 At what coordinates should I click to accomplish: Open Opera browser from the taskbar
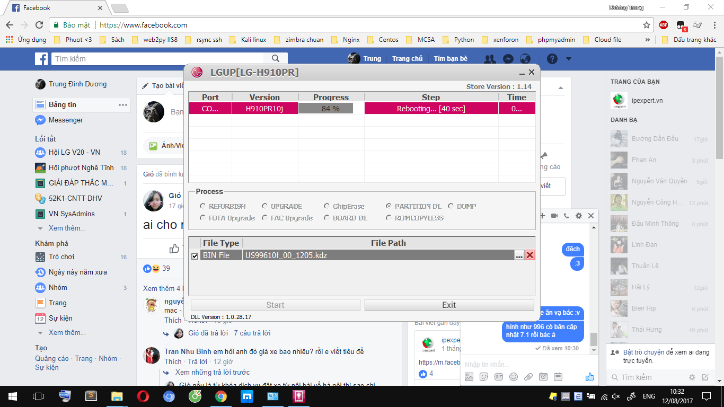(x=143, y=396)
